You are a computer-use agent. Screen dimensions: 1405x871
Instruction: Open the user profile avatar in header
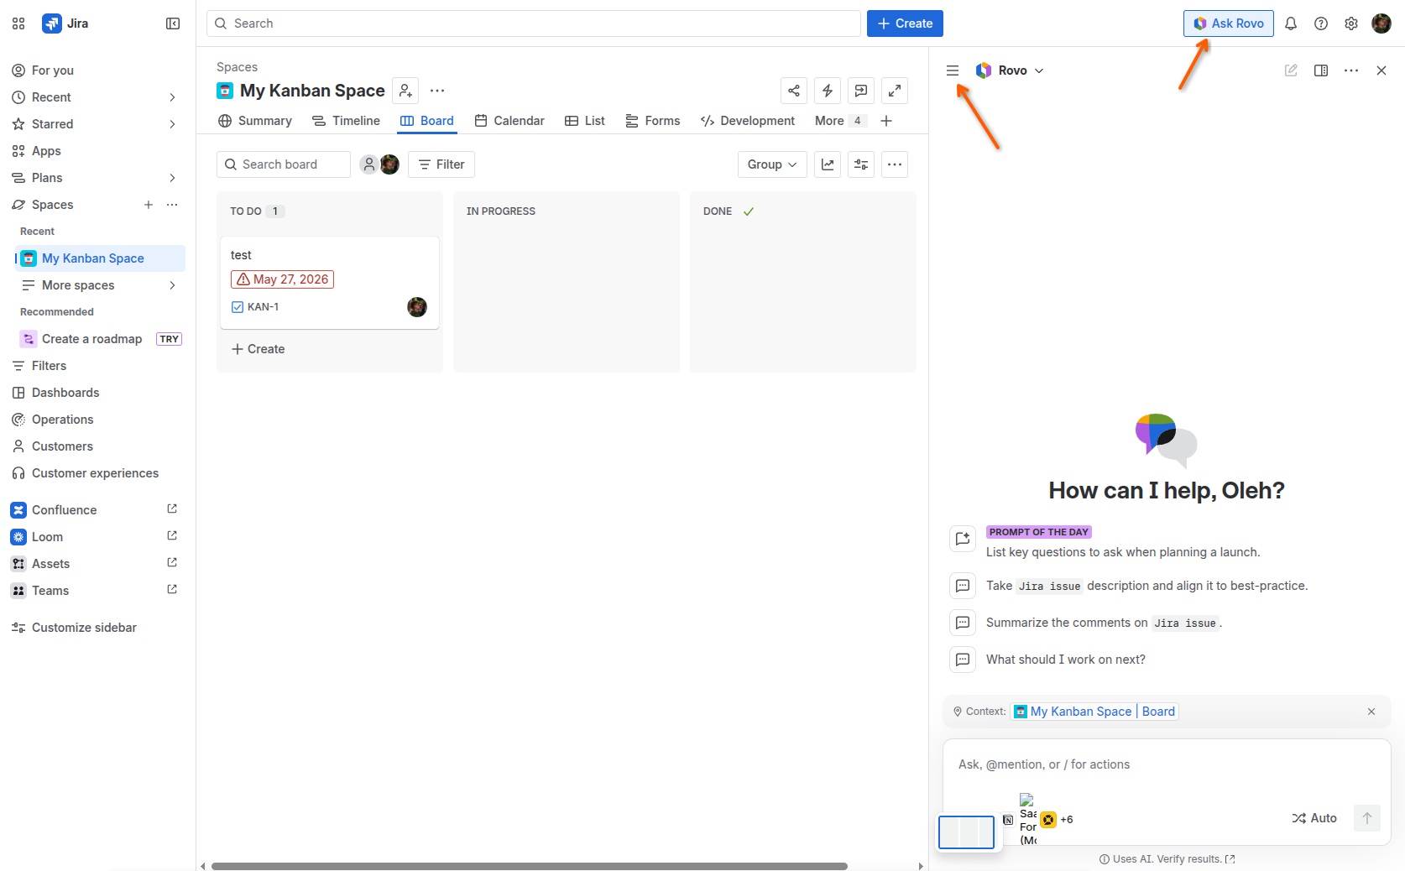(x=1381, y=23)
